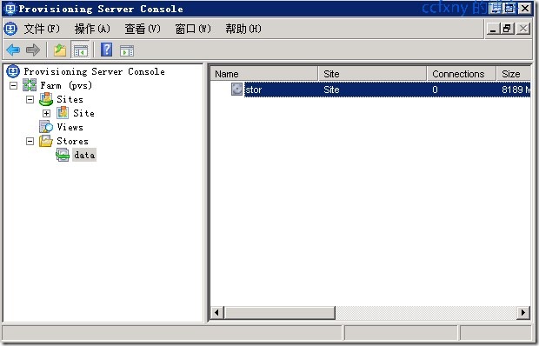
Task: Sort by the Connections column header
Action: click(462, 74)
